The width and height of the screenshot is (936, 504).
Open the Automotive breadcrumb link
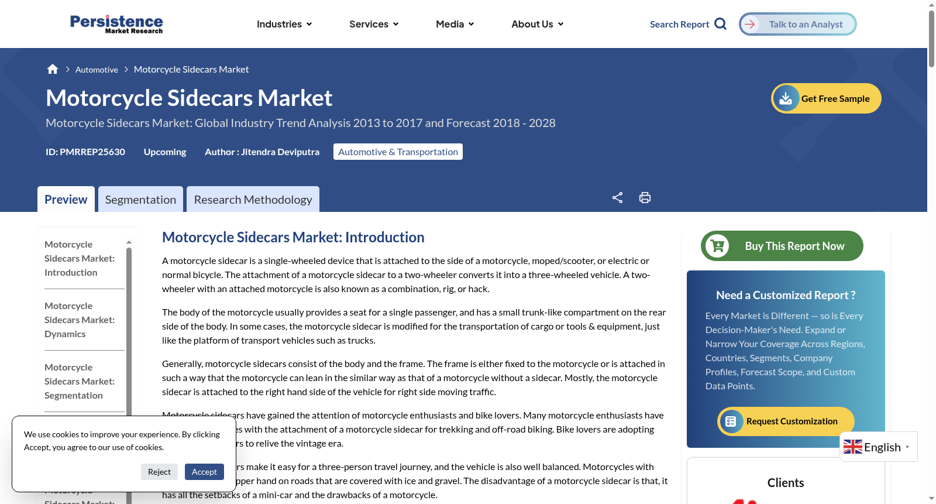tap(97, 70)
